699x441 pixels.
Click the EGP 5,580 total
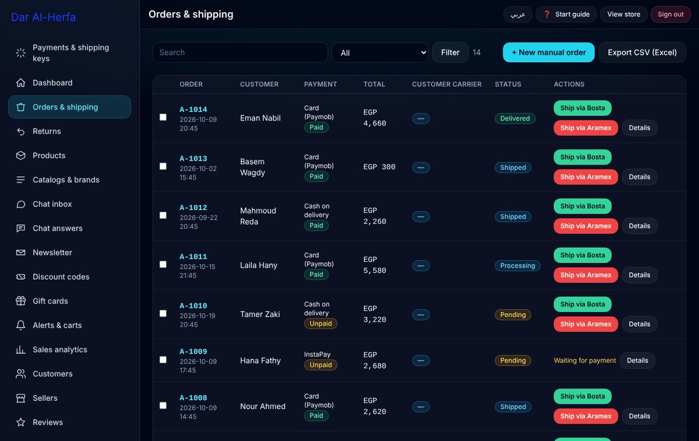pyautogui.click(x=375, y=265)
